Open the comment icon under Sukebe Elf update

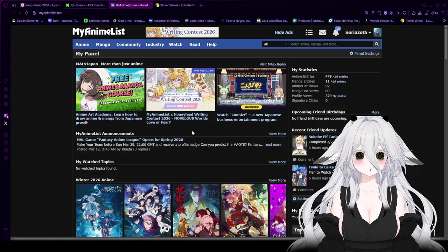pyautogui.click(x=295, y=160)
